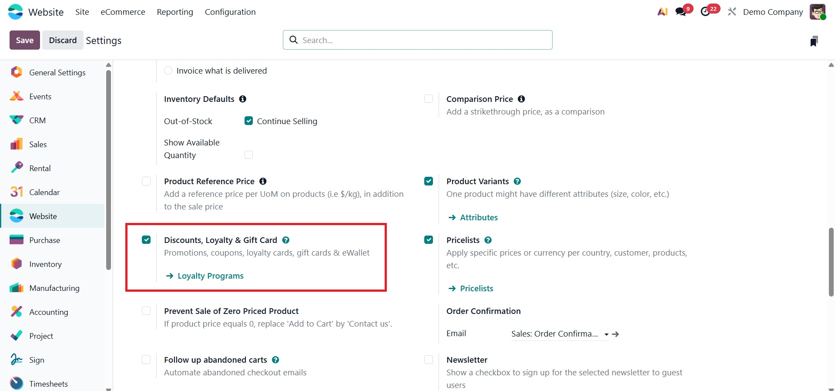Open the order confirmation email dropdown
835x391 pixels.
(606, 334)
